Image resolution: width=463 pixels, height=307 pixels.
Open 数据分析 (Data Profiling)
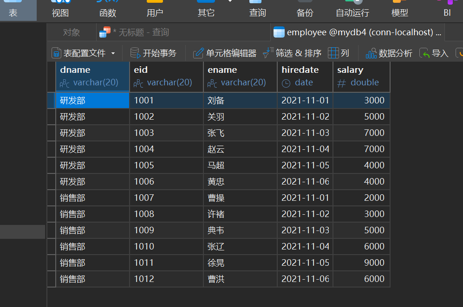click(389, 53)
